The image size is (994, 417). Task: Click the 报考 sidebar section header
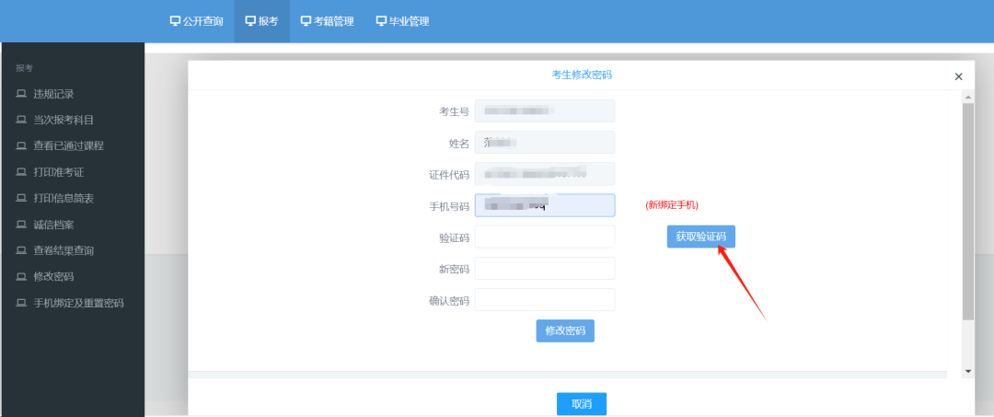click(24, 68)
